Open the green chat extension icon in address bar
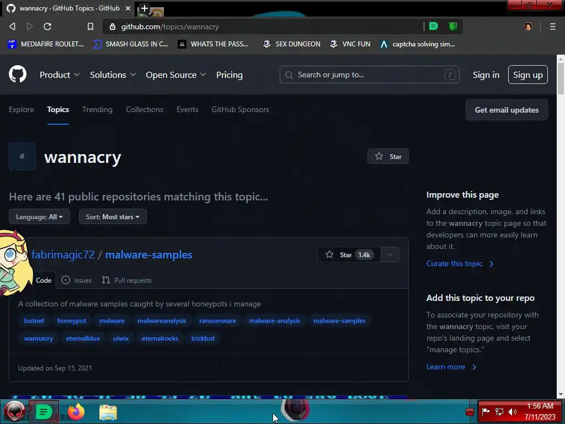The image size is (565, 424). click(x=434, y=26)
